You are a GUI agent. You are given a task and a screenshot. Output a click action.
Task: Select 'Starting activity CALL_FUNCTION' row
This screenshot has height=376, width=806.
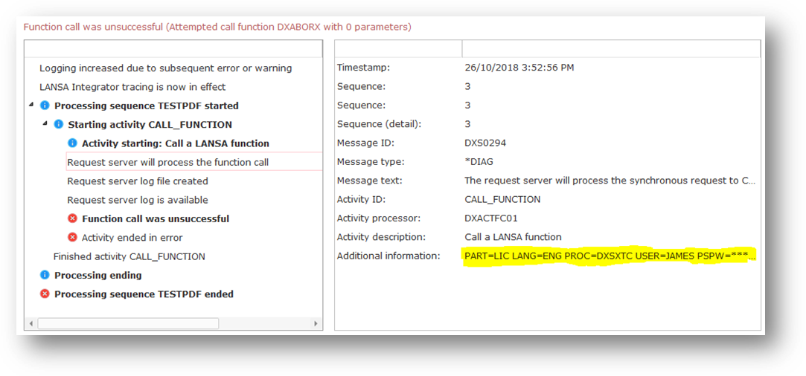[150, 125]
